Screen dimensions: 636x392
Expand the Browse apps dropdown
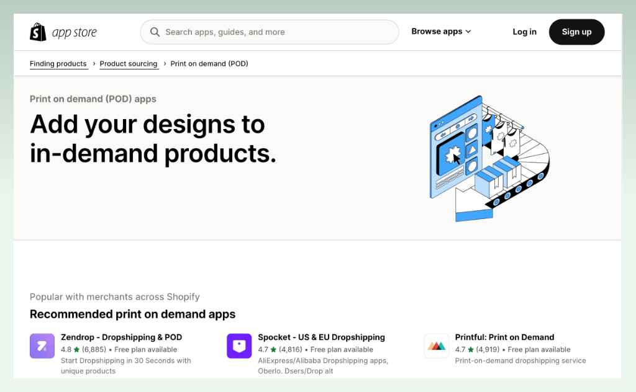pyautogui.click(x=441, y=32)
